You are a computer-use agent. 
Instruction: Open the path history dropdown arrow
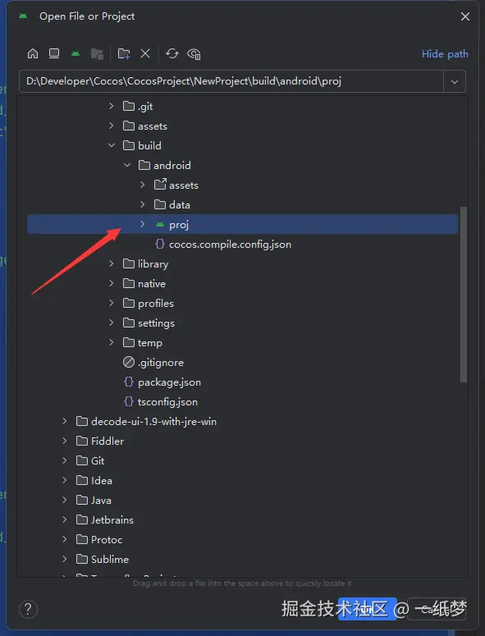pos(455,81)
